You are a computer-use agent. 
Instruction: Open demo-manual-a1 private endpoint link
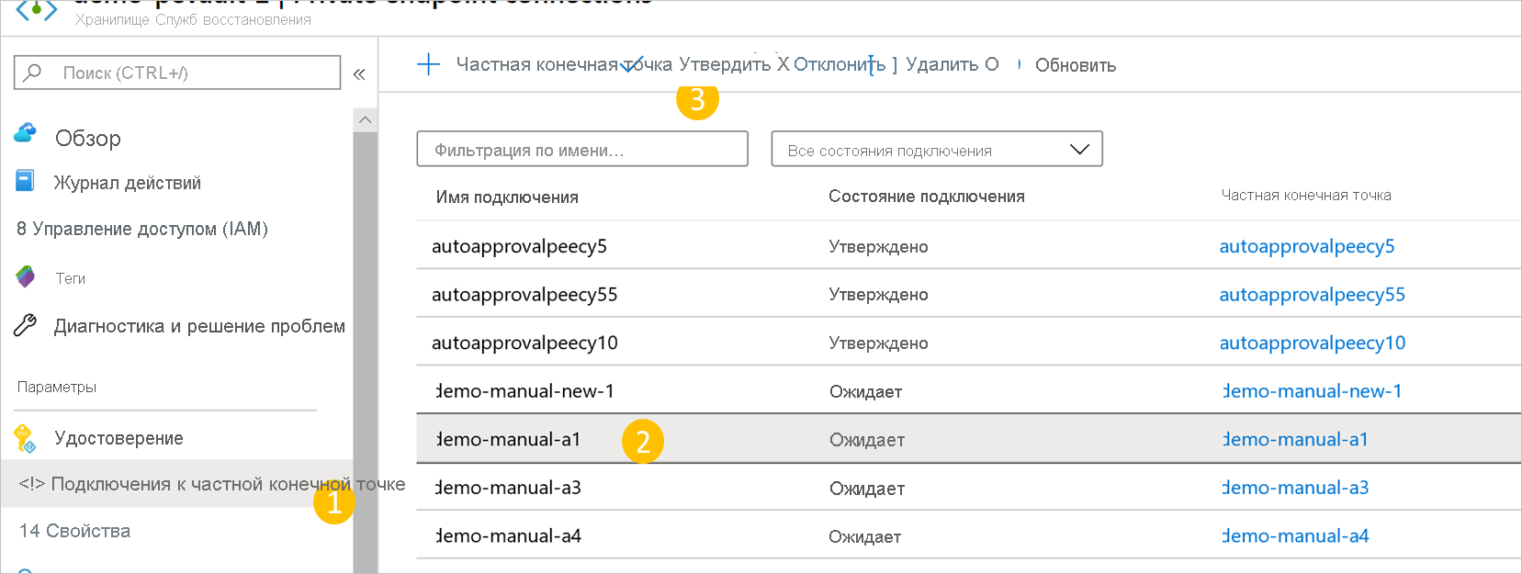(x=1295, y=439)
